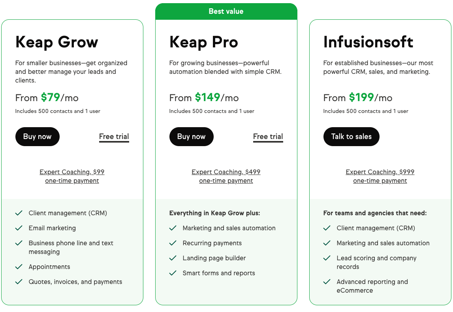This screenshot has height=312, width=453.
Task: Click checkmark next to Advanced reporting and eCommerce
Action: pyautogui.click(x=327, y=282)
